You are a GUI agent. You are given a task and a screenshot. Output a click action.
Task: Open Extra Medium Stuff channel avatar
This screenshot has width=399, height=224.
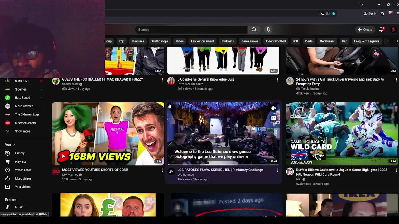click(171, 82)
